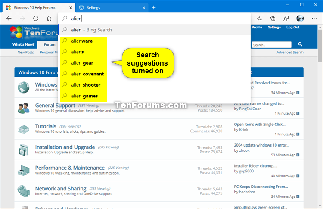The width and height of the screenshot is (323, 209).
Task: Open the browser profile avatar
Action: tap(300, 19)
